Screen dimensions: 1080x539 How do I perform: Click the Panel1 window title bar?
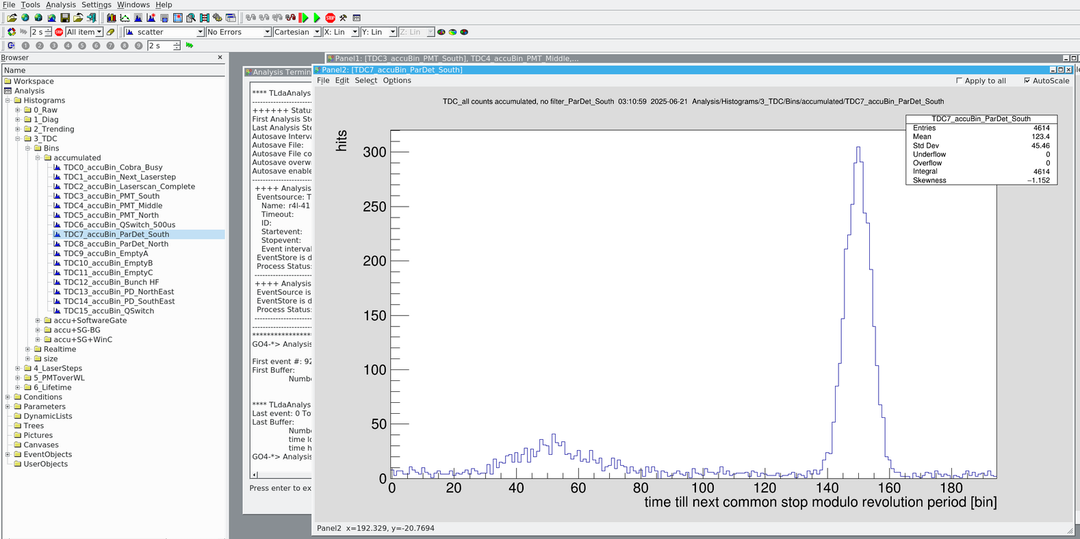point(695,59)
